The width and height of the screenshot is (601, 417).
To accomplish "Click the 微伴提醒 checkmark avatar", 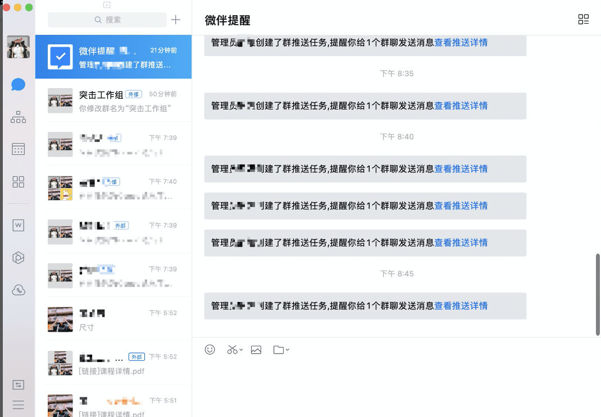I will tap(60, 57).
